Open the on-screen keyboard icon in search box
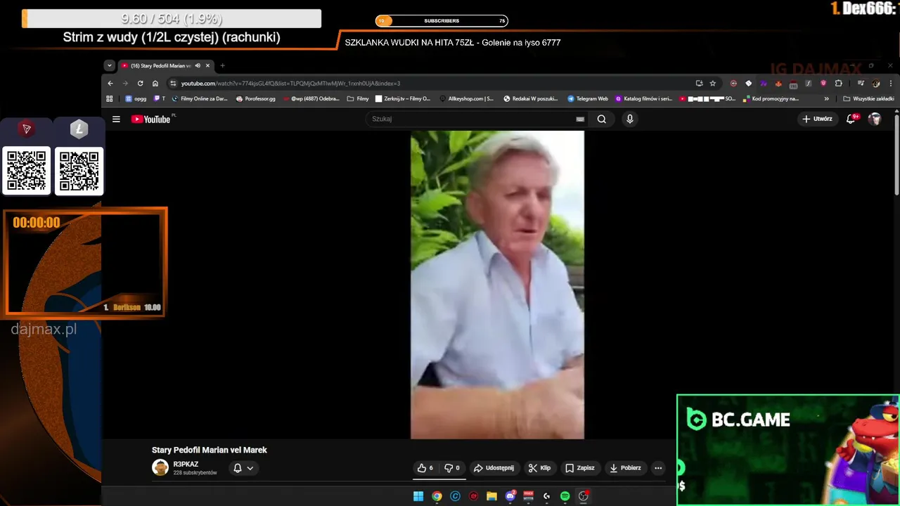This screenshot has height=506, width=900. (x=580, y=119)
